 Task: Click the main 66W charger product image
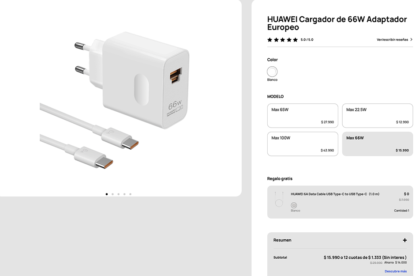pos(116,100)
